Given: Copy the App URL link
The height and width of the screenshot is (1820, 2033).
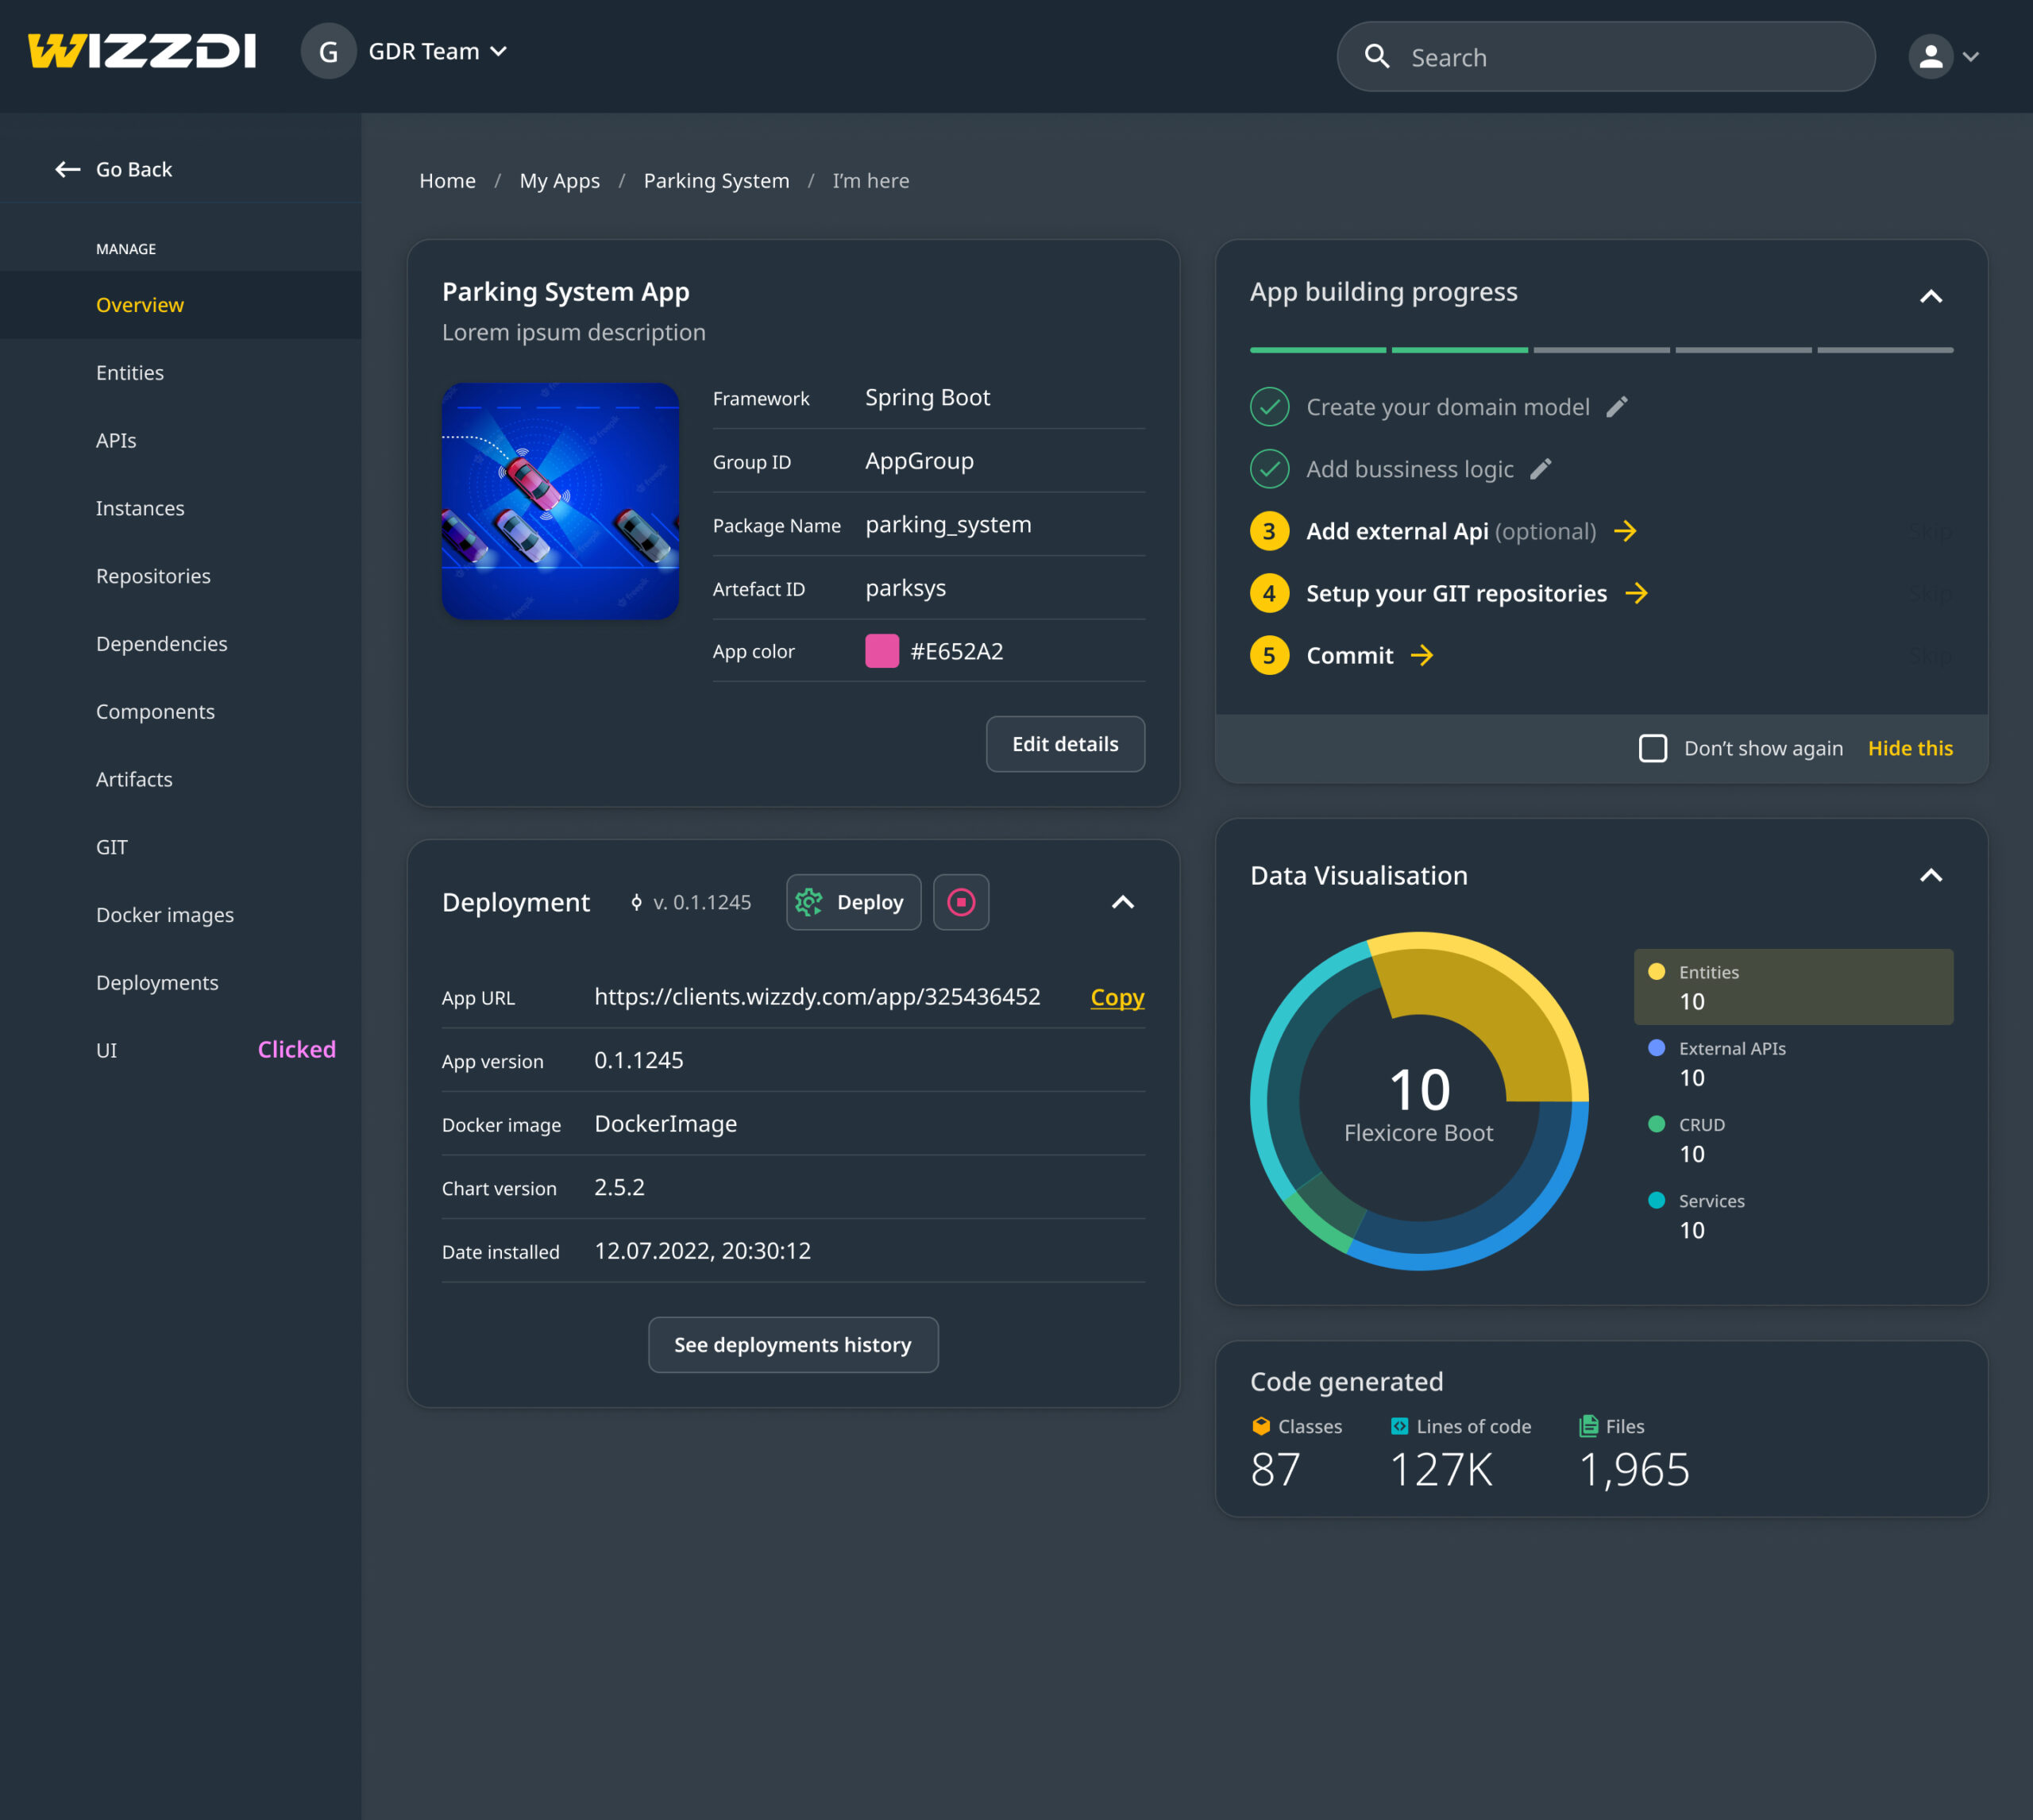Looking at the screenshot, I should [1116, 997].
